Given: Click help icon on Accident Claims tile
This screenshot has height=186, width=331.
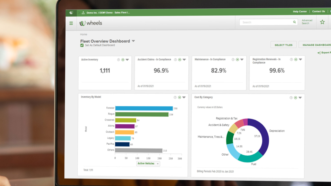Looking at the screenshot, I should [175, 59].
